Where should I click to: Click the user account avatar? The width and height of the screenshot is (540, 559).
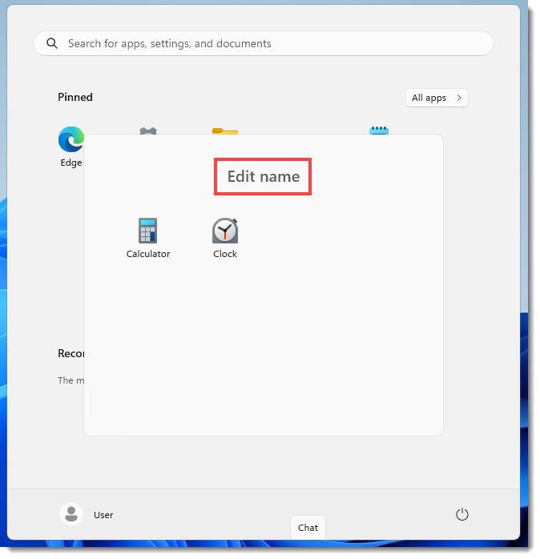click(x=71, y=514)
